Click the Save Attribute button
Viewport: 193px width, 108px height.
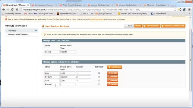pos(151,26)
